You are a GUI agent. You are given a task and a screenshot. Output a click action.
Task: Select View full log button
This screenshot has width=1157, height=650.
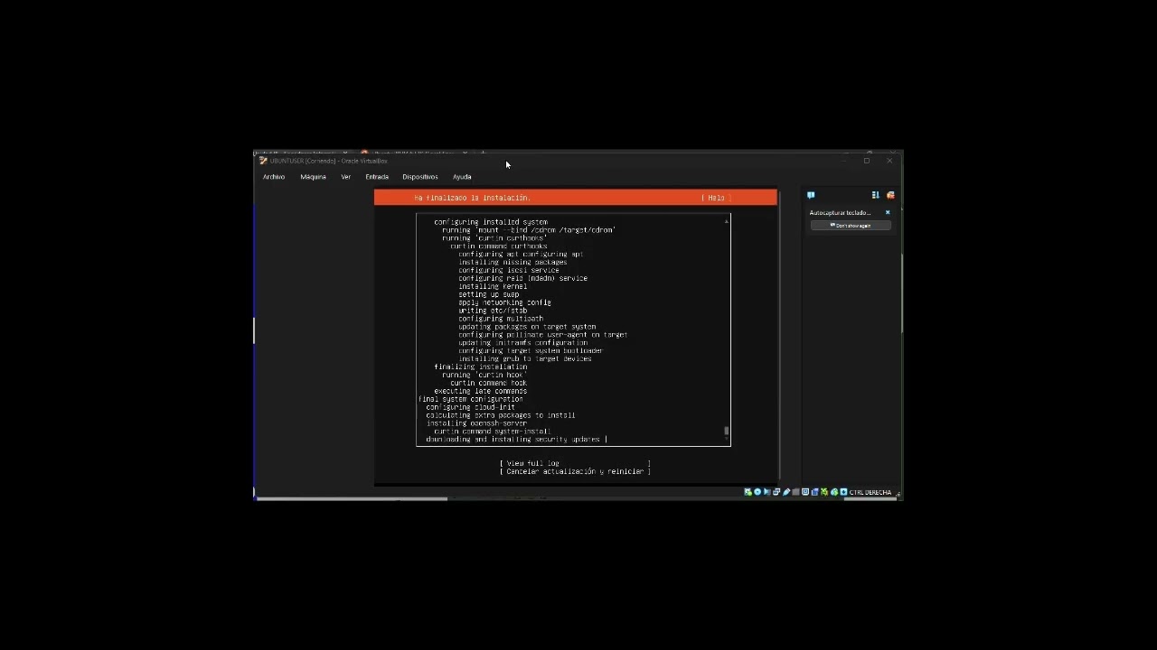[x=575, y=463]
